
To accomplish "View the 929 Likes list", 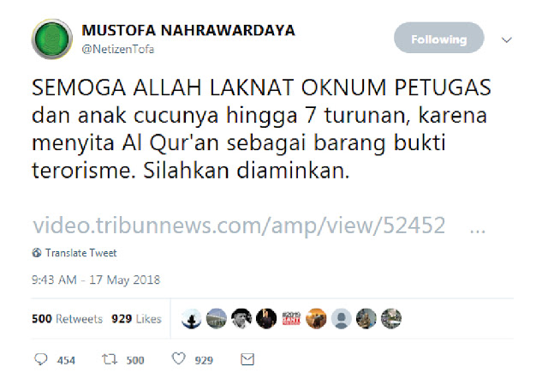I will [136, 319].
